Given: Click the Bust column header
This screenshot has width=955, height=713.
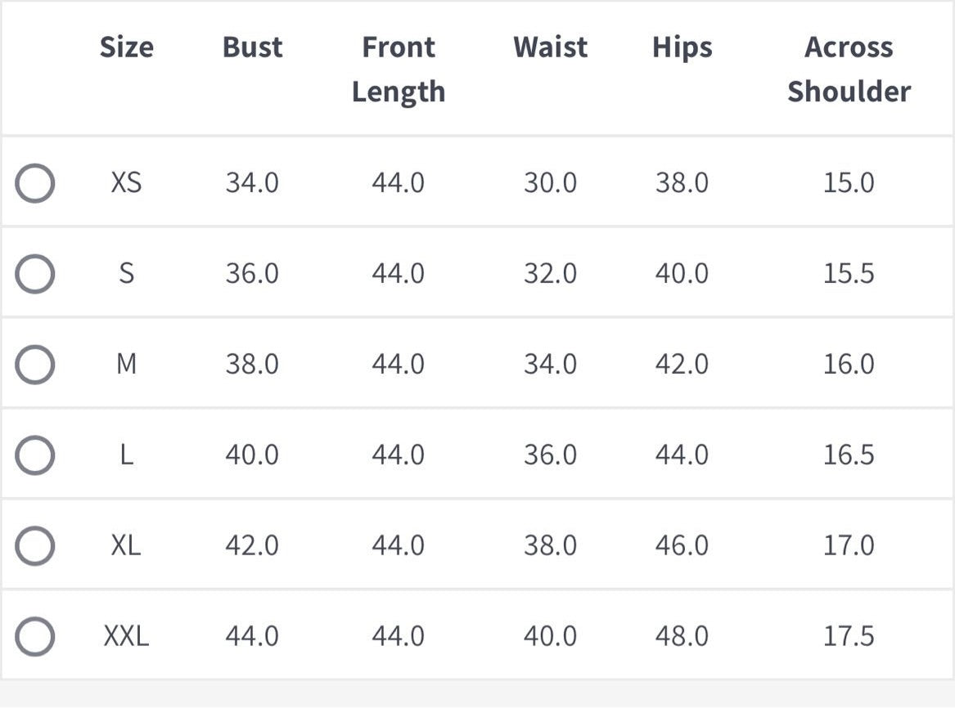Looking at the screenshot, I should 252,47.
